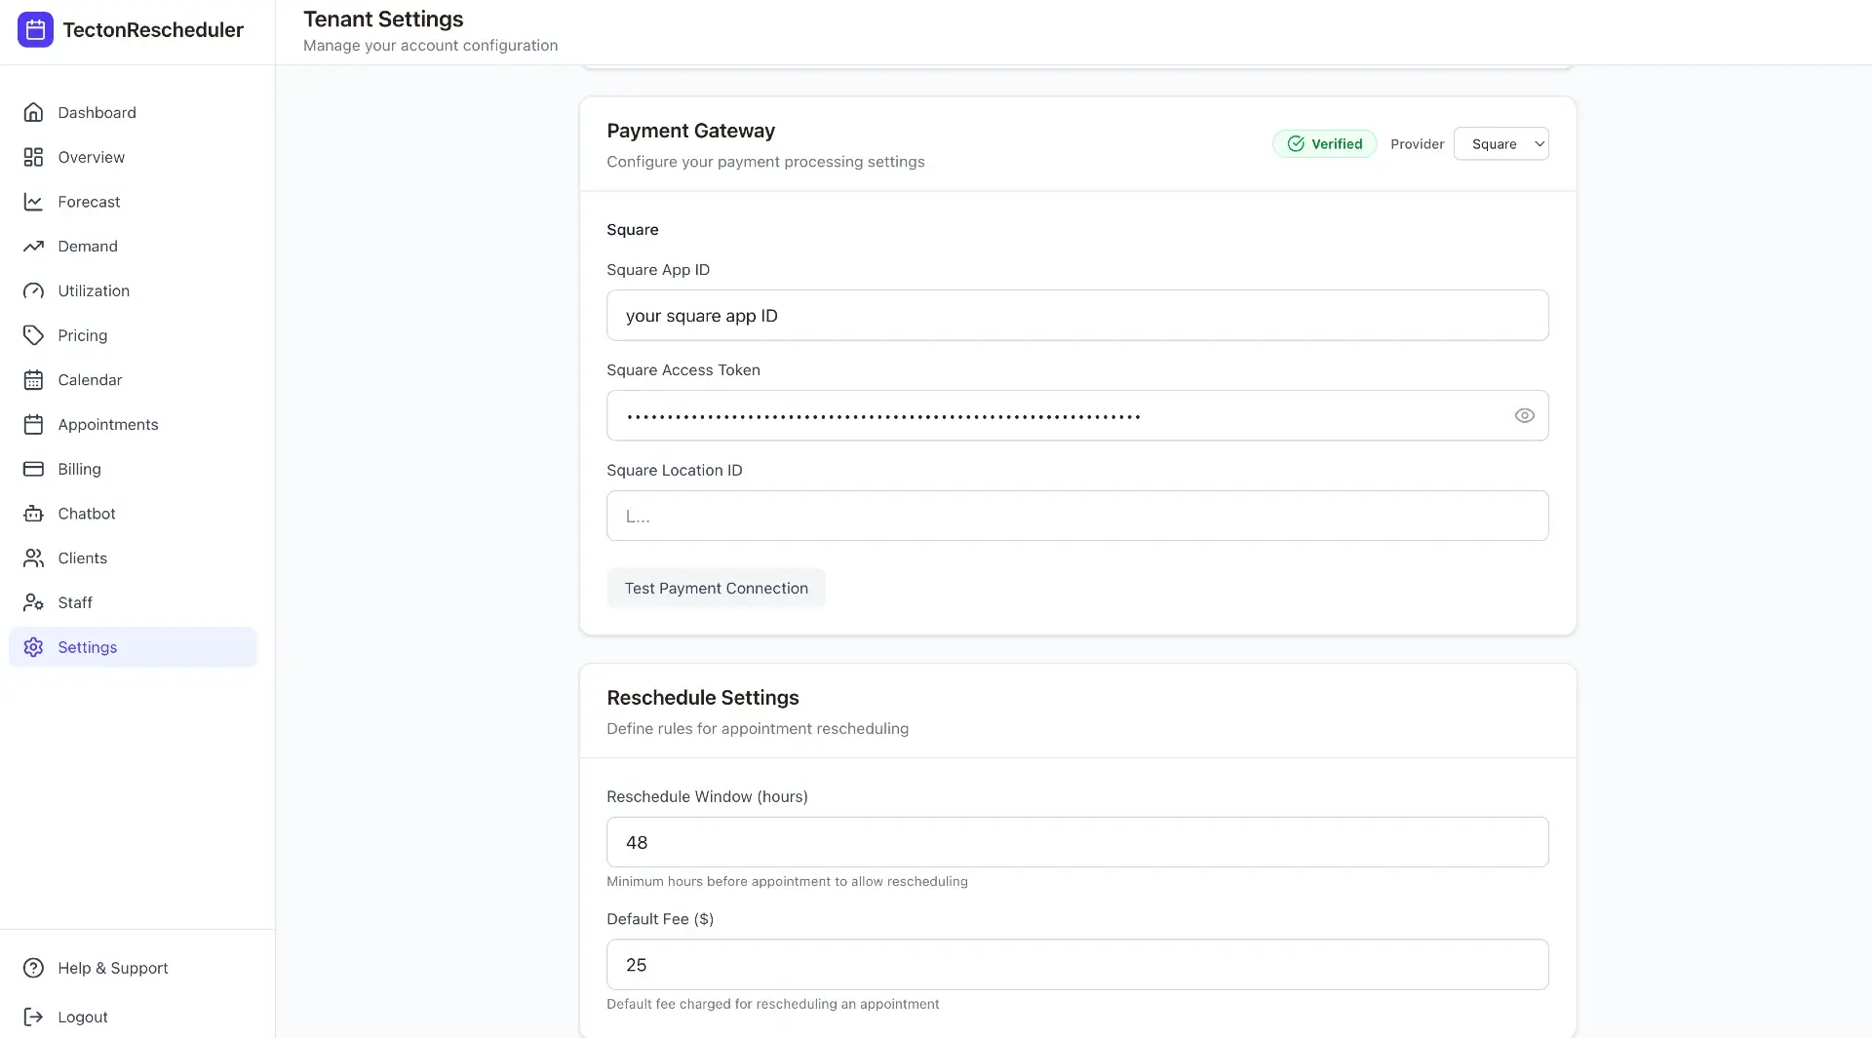Click the Tenant Settings page title

pos(383,19)
